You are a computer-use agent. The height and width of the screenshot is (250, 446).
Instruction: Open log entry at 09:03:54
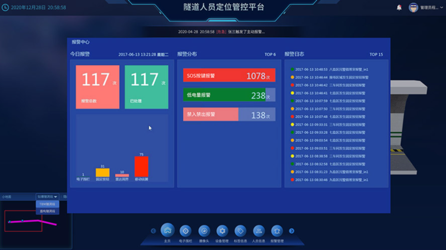pyautogui.click(x=327, y=140)
